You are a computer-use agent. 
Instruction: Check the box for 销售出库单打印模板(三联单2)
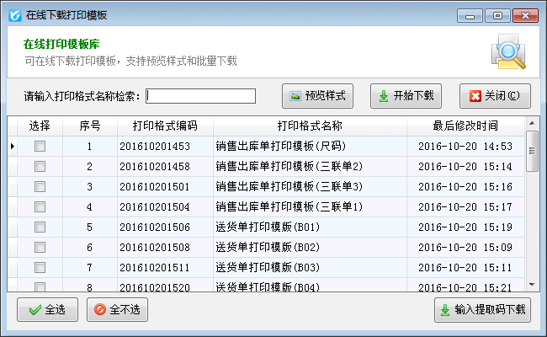click(40, 166)
